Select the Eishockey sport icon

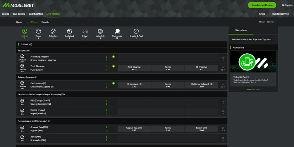tap(53, 31)
